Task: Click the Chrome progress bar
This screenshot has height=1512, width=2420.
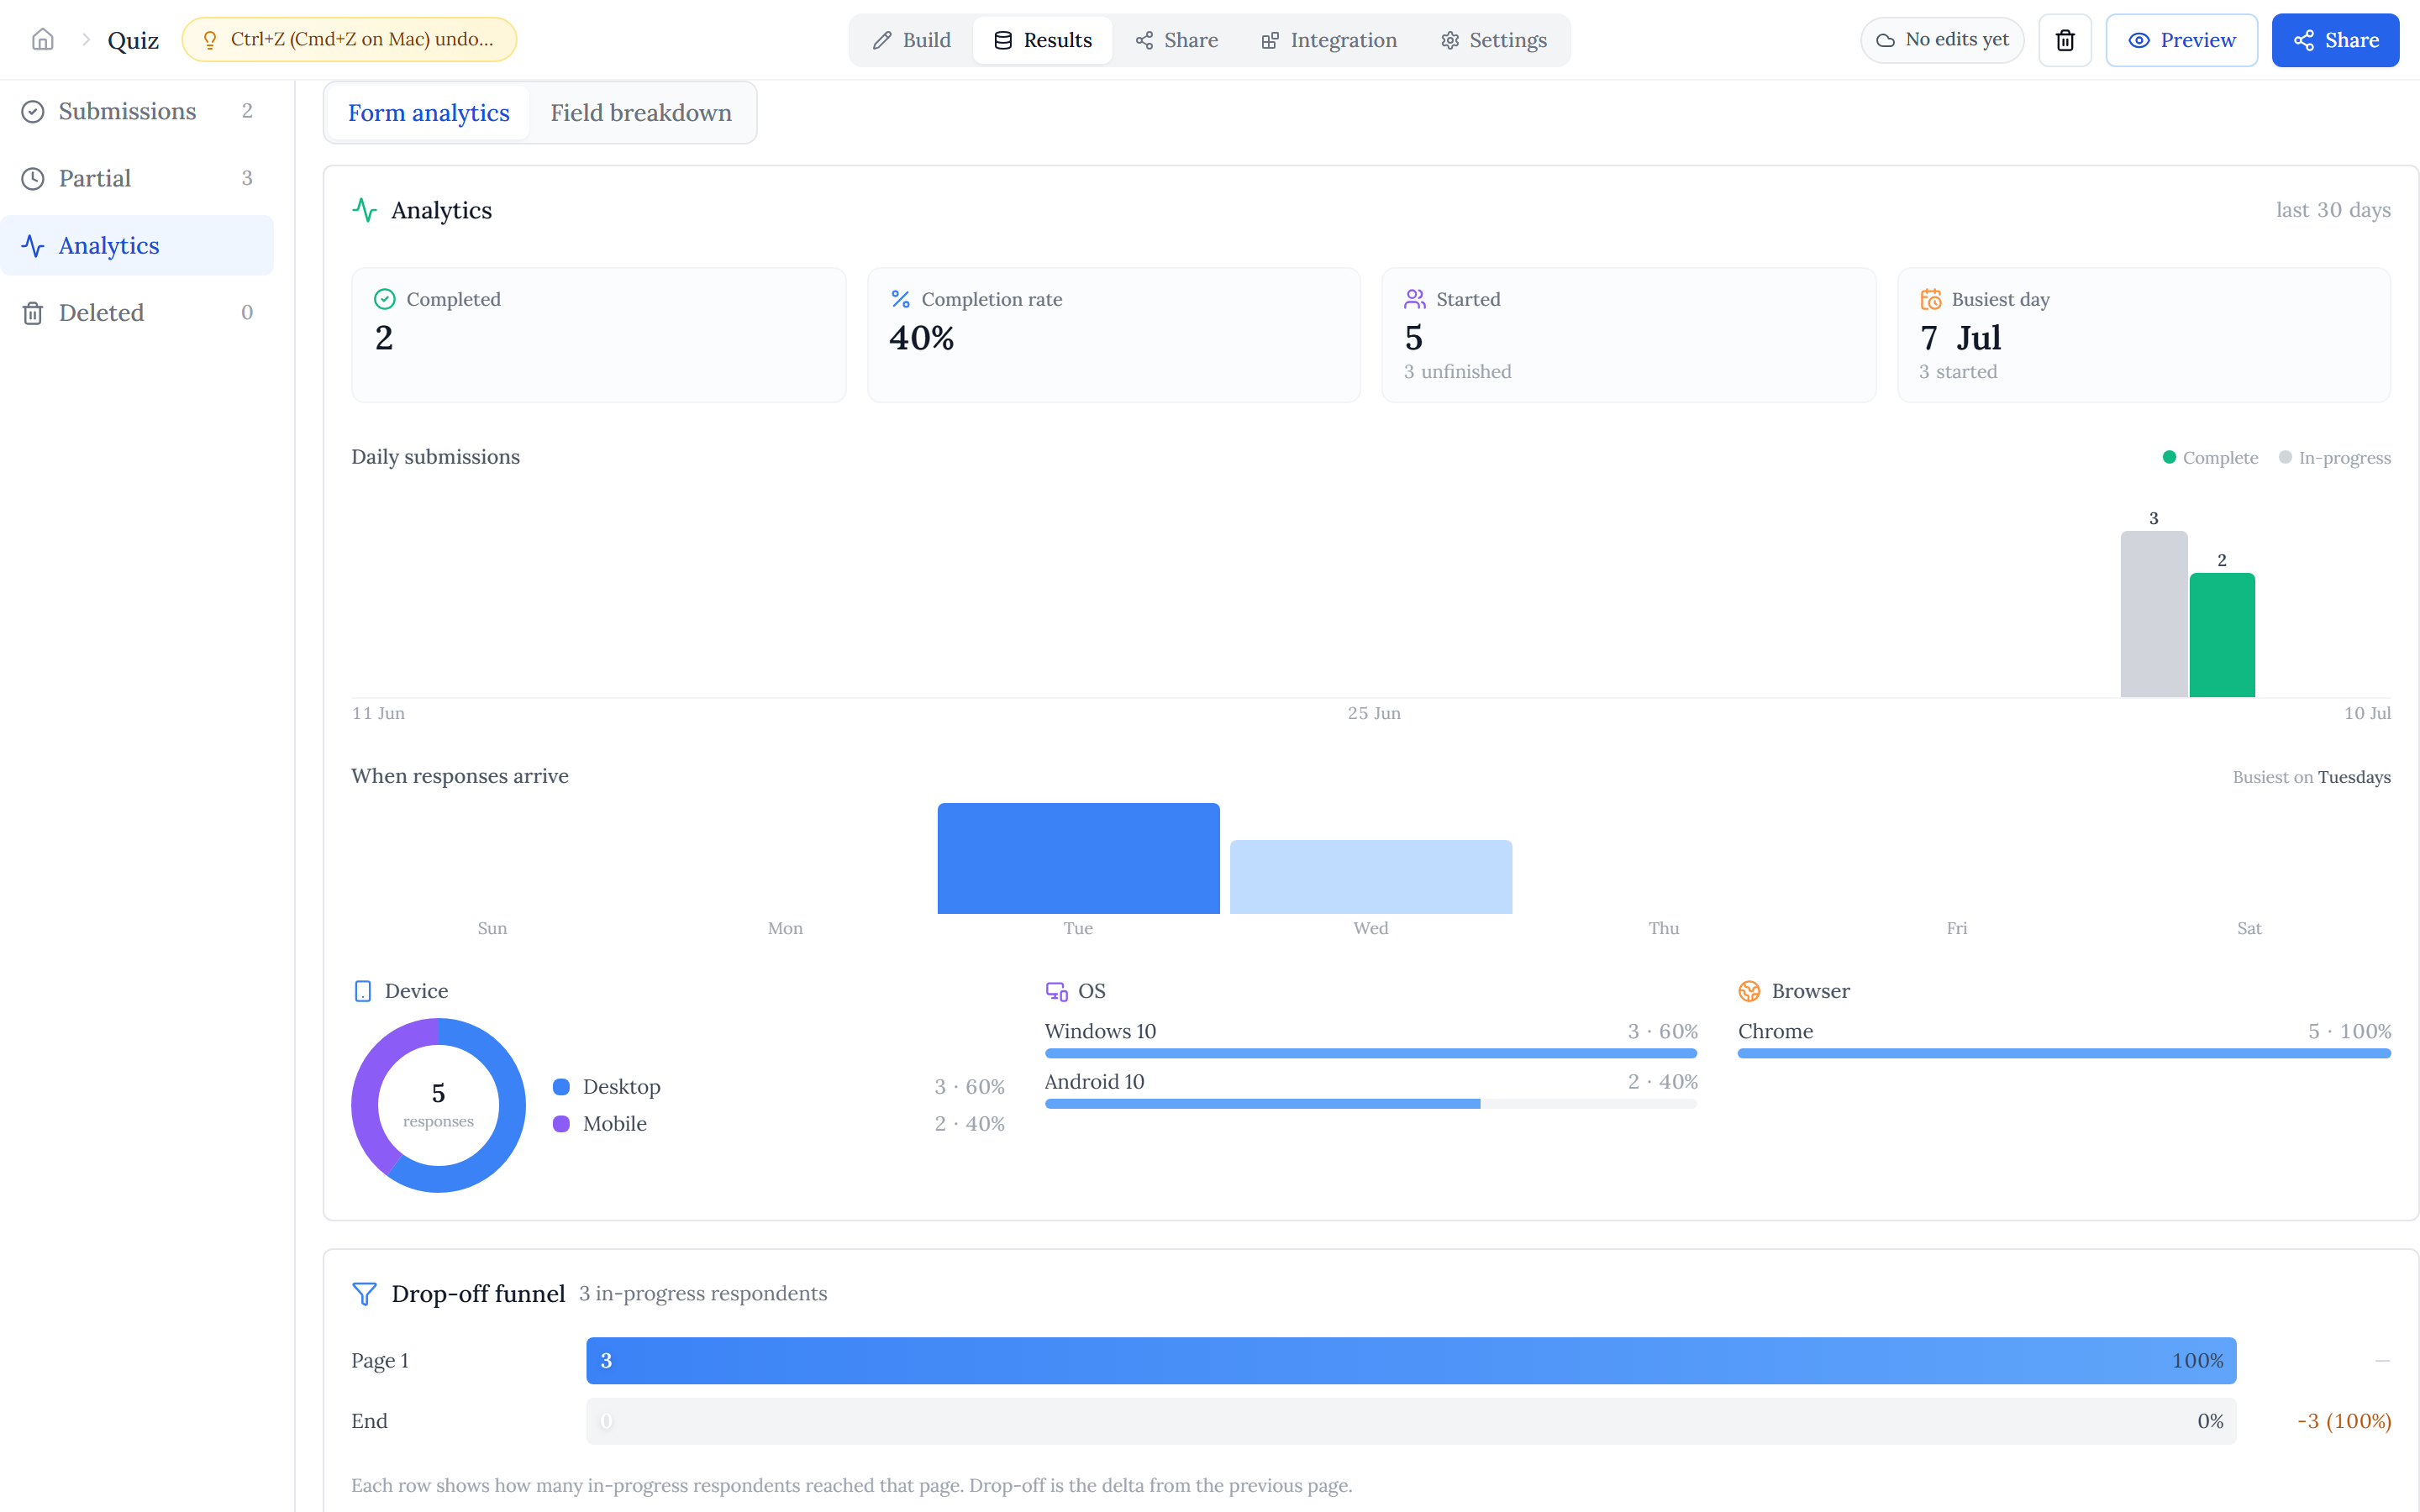Action: coord(2064,1053)
